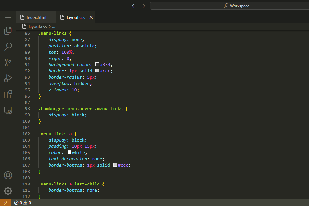Viewport: 309px width, 206px height.
Task: Open the Source Control view
Action: 8,62
